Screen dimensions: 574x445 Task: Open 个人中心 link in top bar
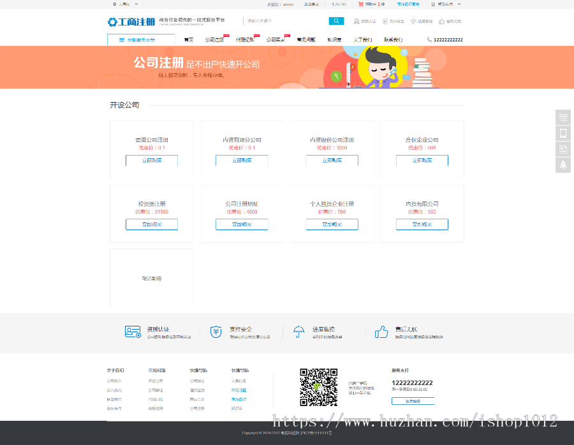339,4
